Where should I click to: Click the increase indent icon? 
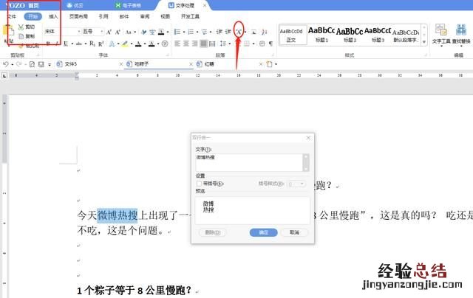pos(228,32)
